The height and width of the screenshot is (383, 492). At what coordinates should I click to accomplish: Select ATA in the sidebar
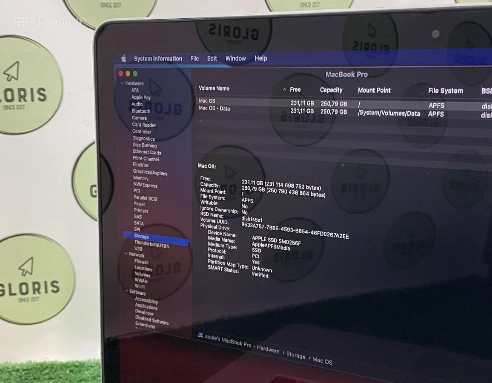[135, 90]
